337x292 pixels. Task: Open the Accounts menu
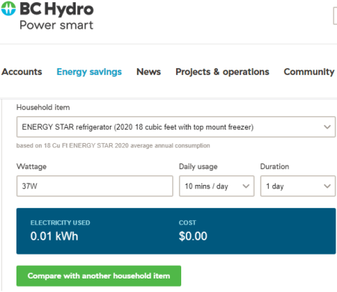[x=22, y=72]
